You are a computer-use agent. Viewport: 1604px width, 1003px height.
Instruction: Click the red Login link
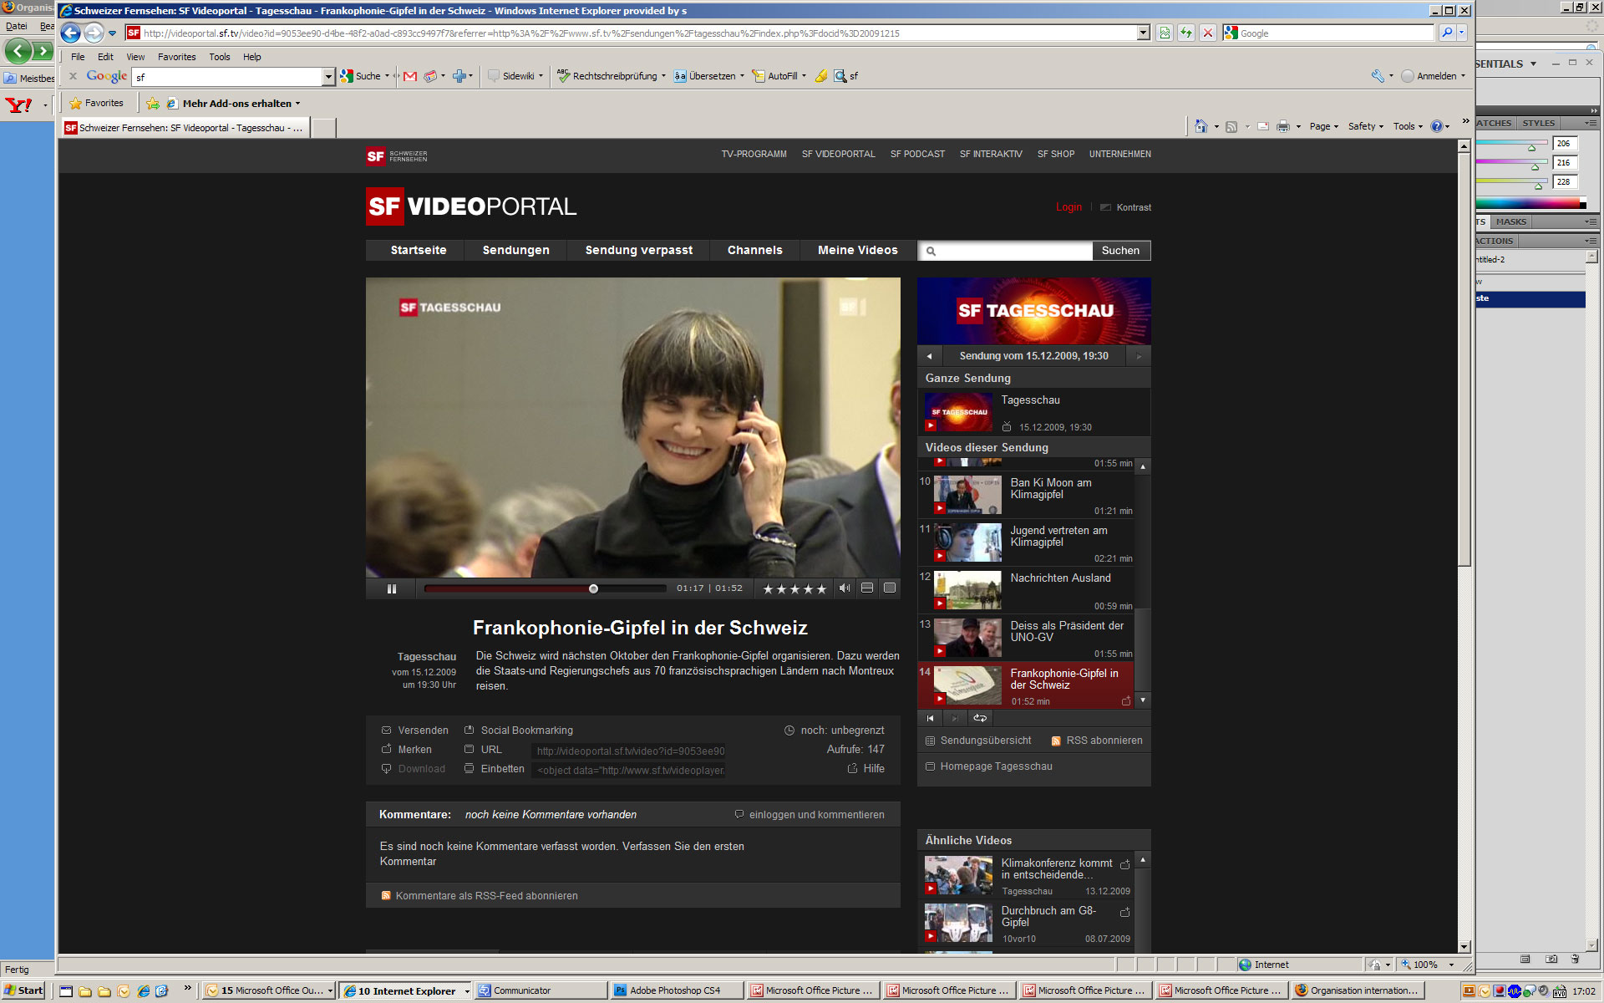coord(1068,207)
